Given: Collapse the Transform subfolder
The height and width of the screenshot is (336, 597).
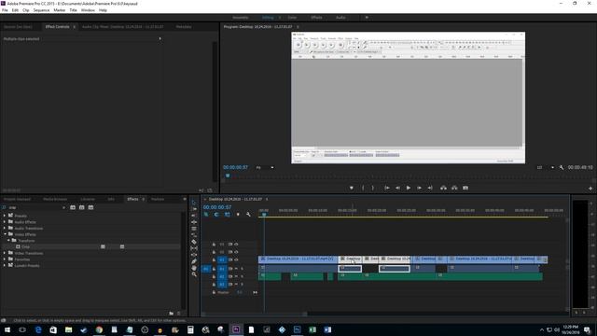Looking at the screenshot, I should coord(8,241).
